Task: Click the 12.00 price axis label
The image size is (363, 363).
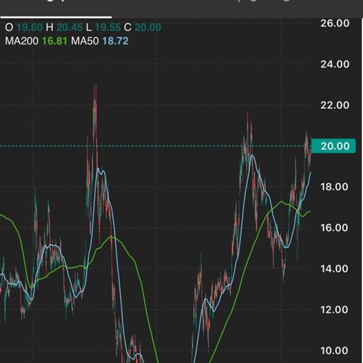Action: coord(334,310)
